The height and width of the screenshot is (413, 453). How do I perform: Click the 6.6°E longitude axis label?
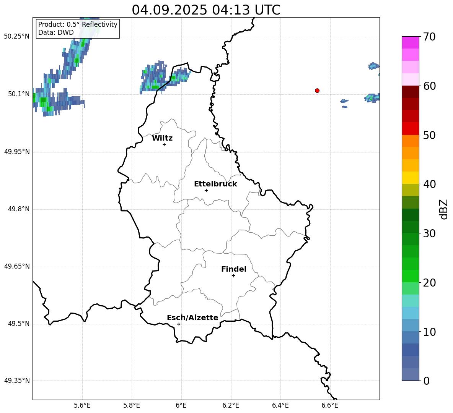(330, 406)
